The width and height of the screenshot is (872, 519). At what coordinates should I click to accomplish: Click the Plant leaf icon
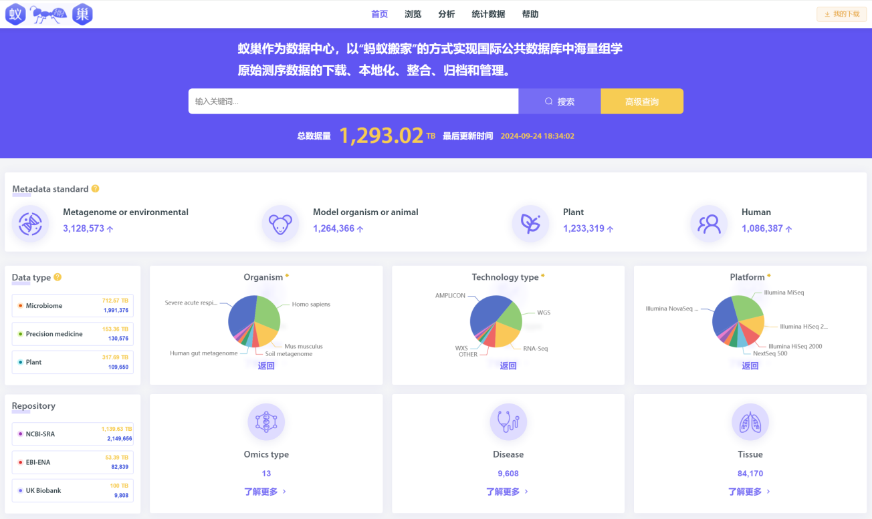tap(530, 224)
